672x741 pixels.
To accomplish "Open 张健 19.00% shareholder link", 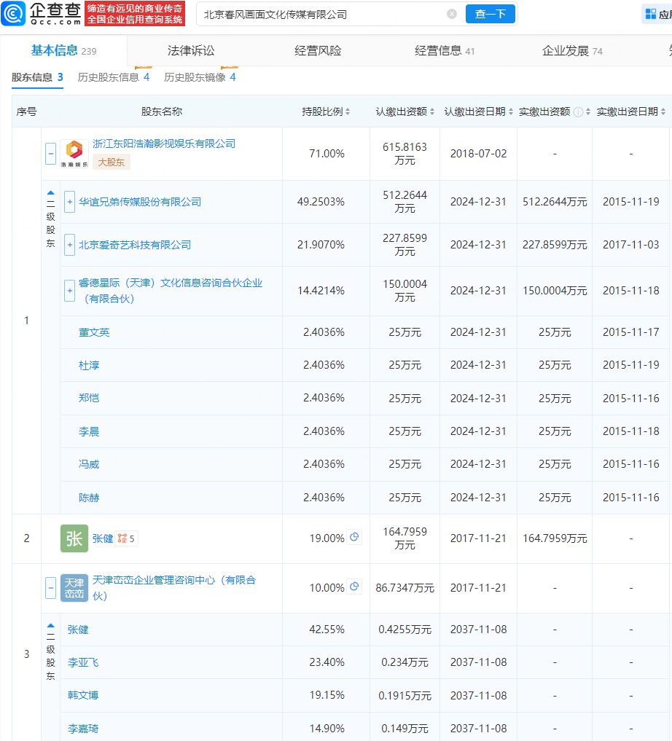I will tap(103, 538).
